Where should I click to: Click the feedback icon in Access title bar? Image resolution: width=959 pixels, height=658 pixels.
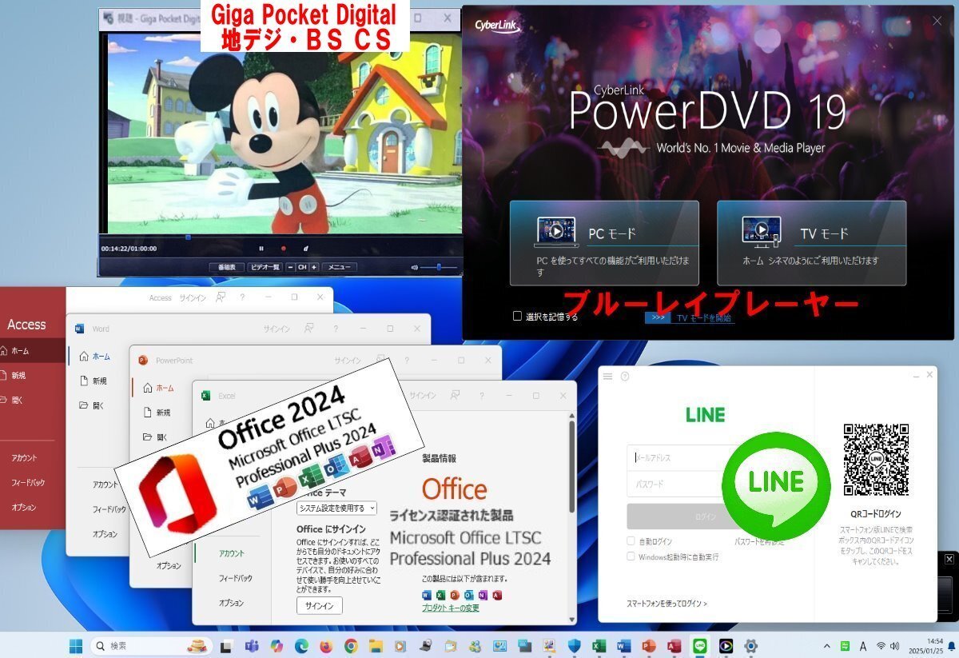221,297
